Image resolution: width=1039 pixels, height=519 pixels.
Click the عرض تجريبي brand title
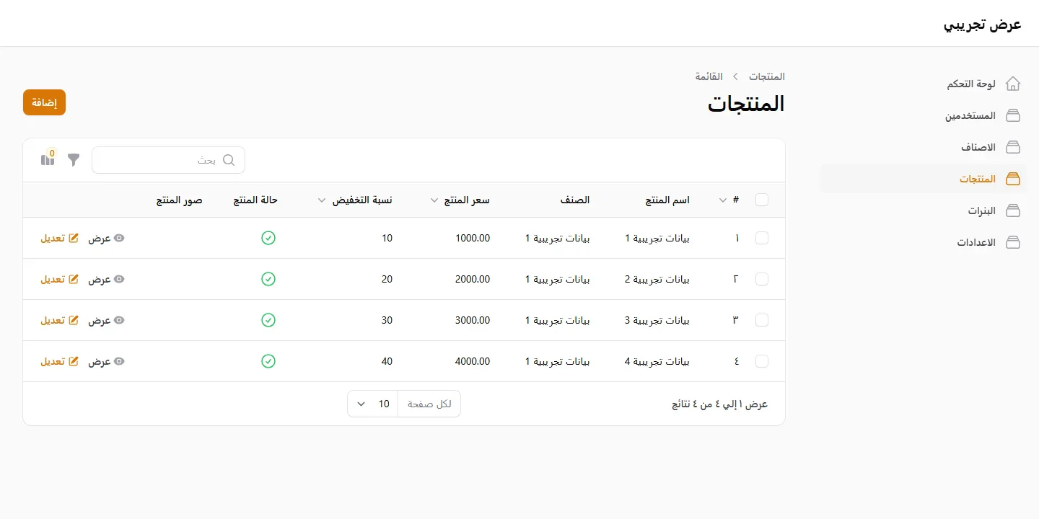click(x=983, y=24)
